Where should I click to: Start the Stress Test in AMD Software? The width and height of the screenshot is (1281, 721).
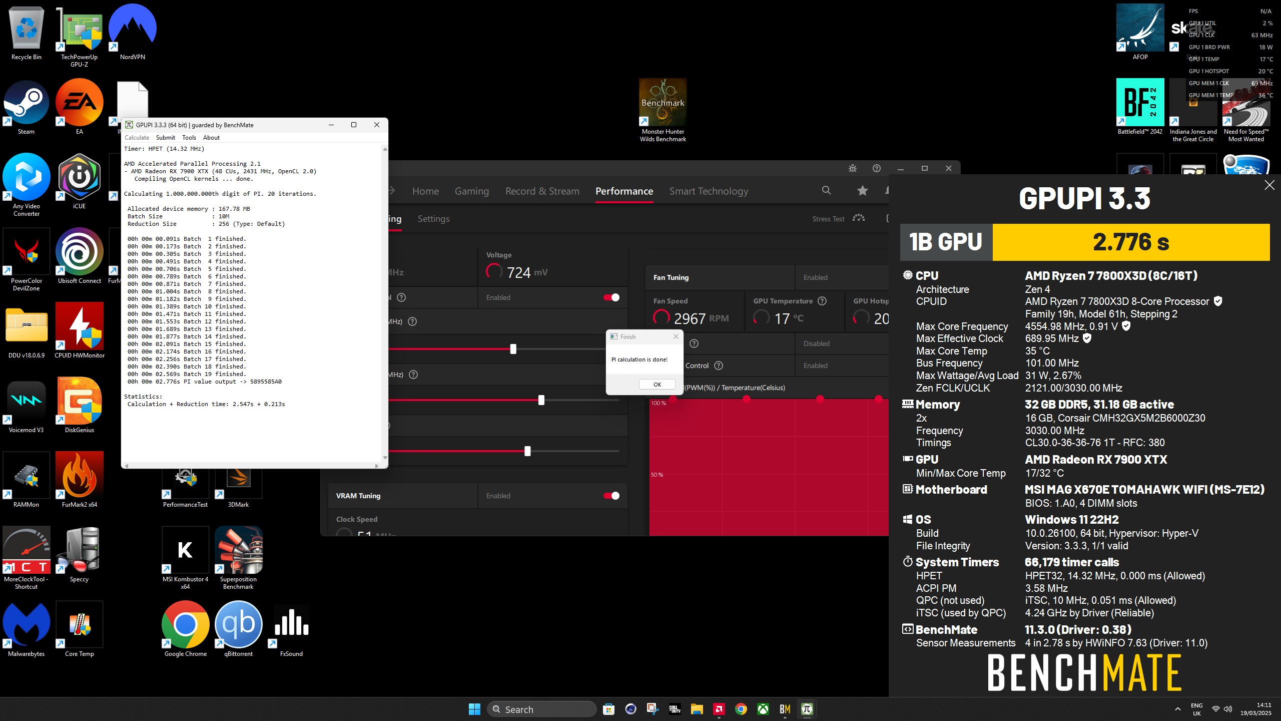pyautogui.click(x=839, y=218)
